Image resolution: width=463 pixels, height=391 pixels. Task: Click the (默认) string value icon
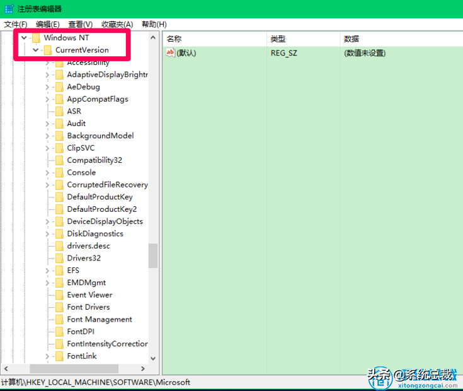pyautogui.click(x=170, y=52)
